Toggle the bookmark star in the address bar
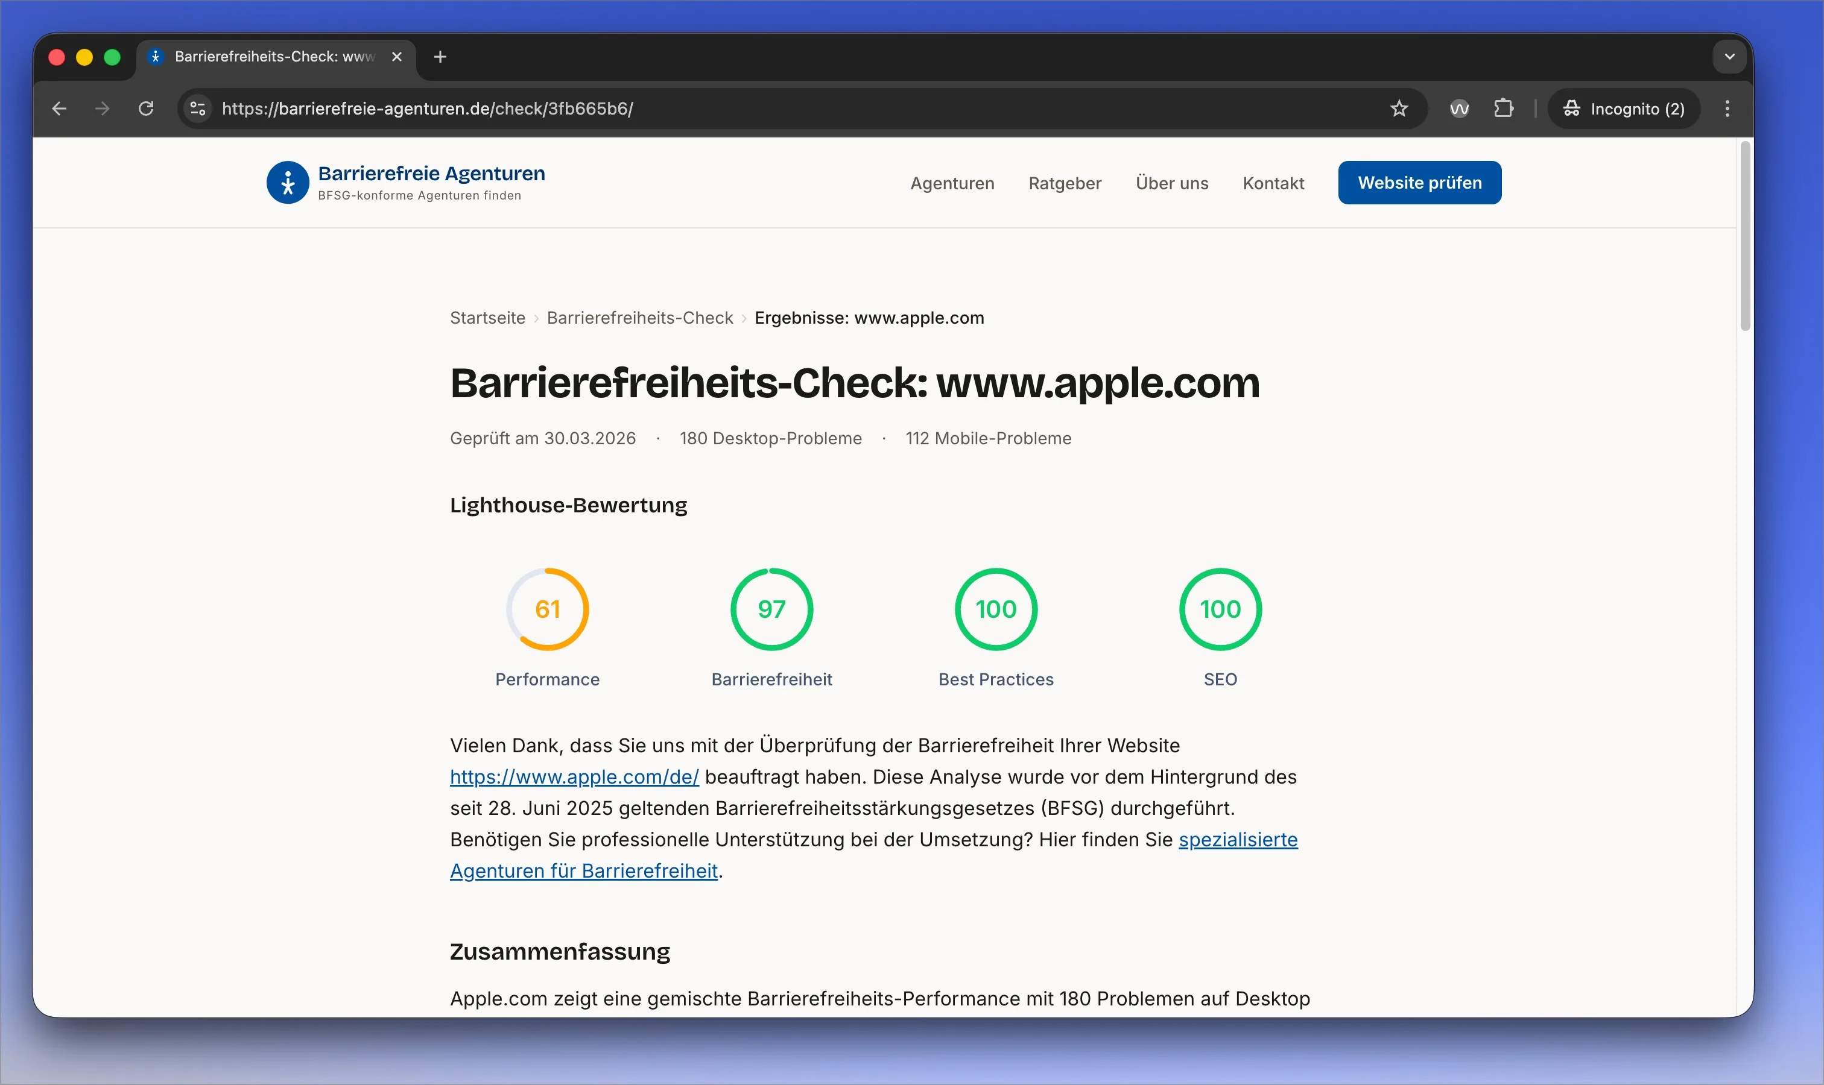Viewport: 1824px width, 1085px height. 1399,108
